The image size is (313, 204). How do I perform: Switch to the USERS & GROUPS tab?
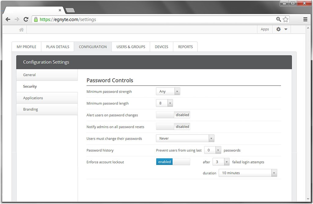point(131,47)
